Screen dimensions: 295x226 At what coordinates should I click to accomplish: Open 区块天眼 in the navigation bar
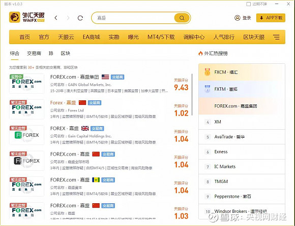[x=254, y=37]
